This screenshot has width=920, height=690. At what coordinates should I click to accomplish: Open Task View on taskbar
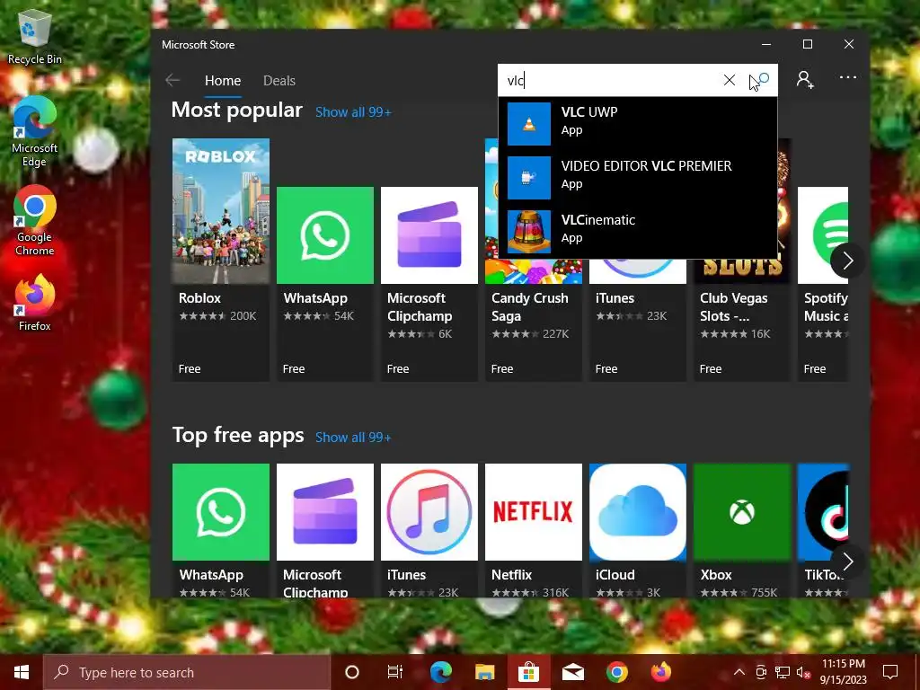pyautogui.click(x=395, y=672)
